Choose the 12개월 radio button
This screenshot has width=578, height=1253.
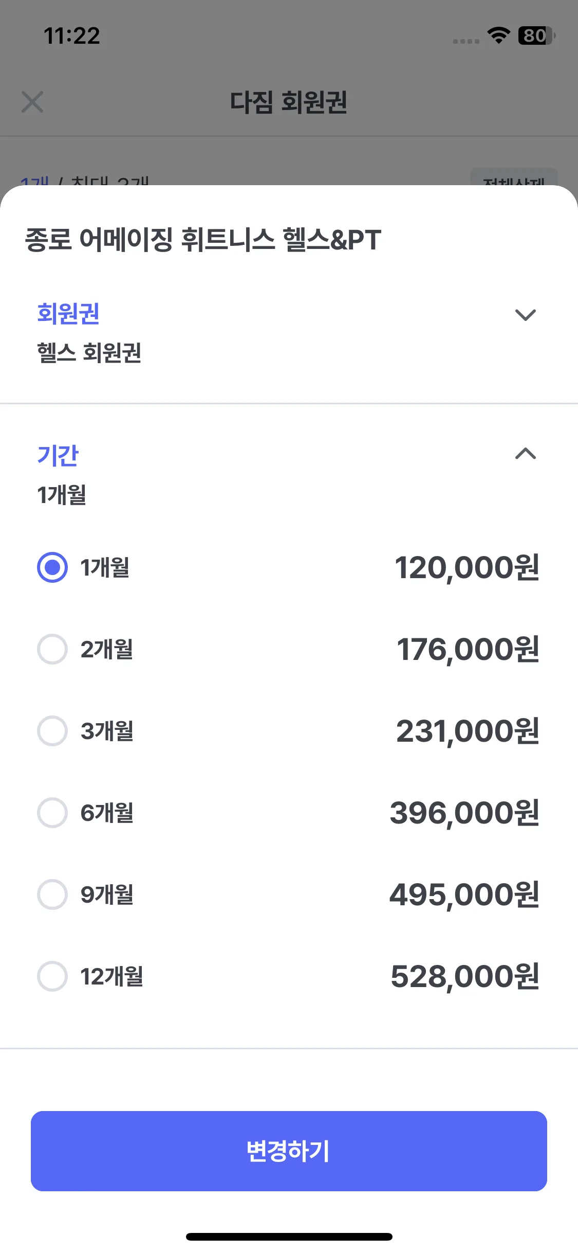pos(52,976)
